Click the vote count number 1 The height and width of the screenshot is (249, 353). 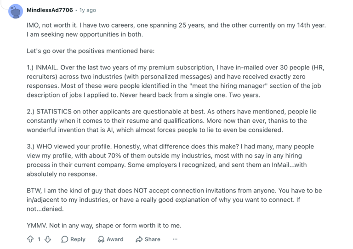[x=39, y=239]
